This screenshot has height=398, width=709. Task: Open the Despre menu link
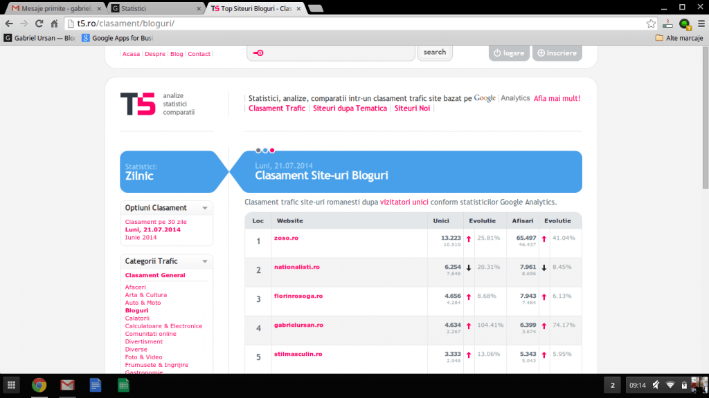coord(155,54)
